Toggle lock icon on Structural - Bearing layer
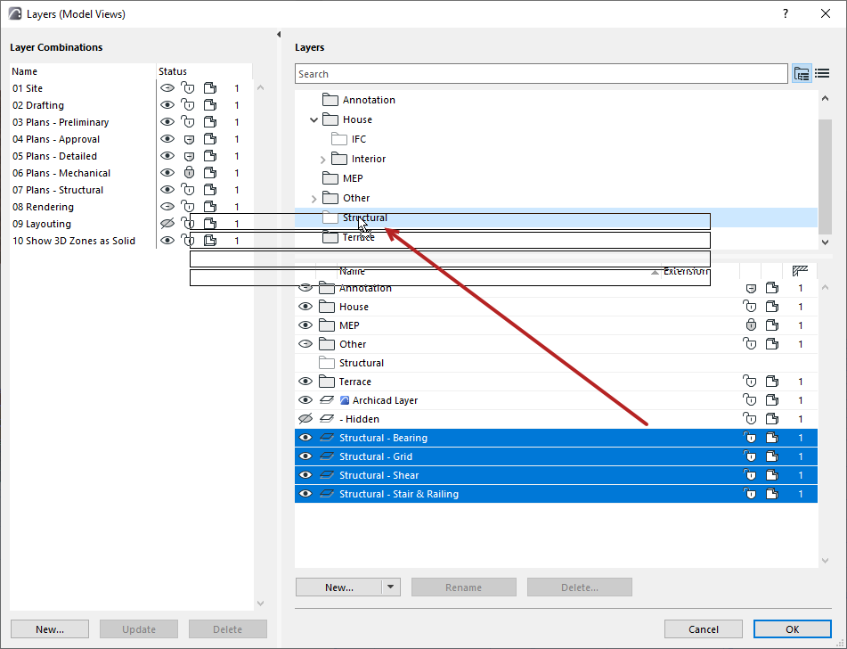Viewport: 847px width, 649px height. point(750,438)
